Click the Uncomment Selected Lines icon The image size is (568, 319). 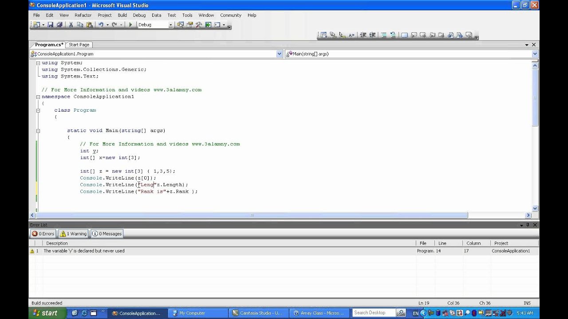coord(393,35)
